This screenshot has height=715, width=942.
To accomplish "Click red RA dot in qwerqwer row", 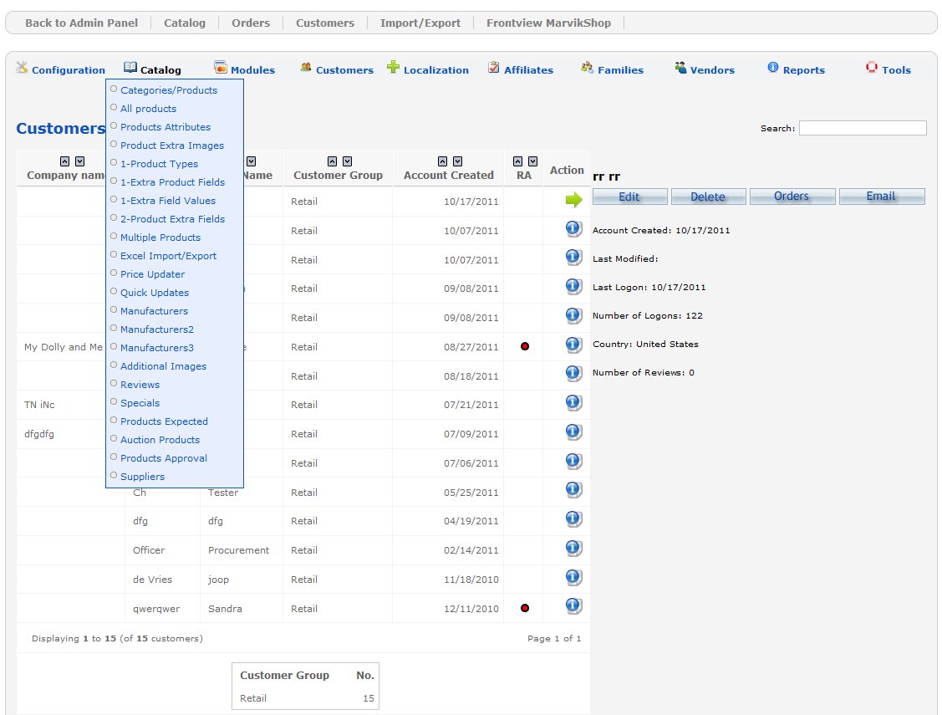I will click(x=525, y=608).
